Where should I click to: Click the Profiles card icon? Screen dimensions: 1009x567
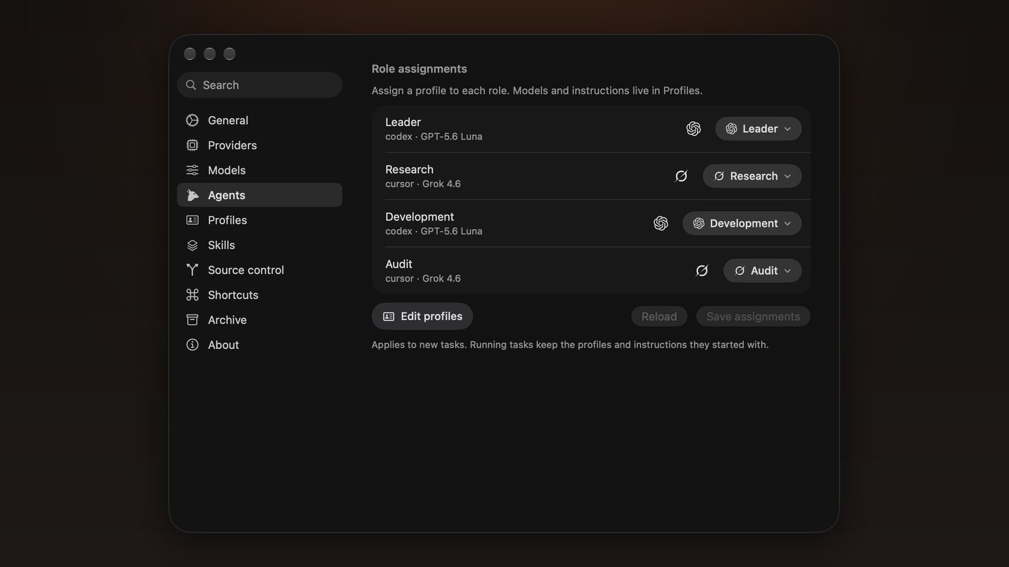pyautogui.click(x=192, y=220)
